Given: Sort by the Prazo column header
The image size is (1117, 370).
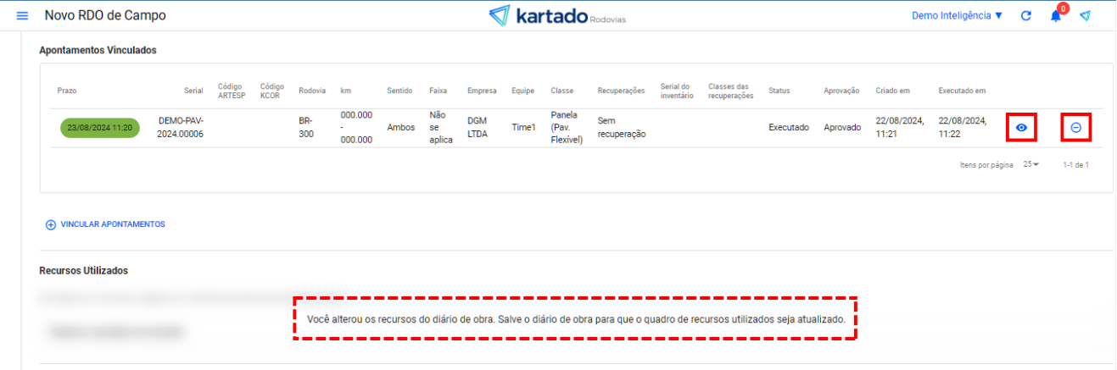Looking at the screenshot, I should (x=67, y=91).
